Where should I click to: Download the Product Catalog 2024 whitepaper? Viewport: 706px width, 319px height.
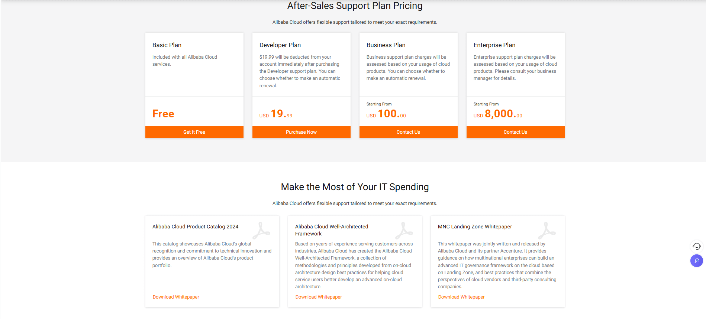click(176, 297)
